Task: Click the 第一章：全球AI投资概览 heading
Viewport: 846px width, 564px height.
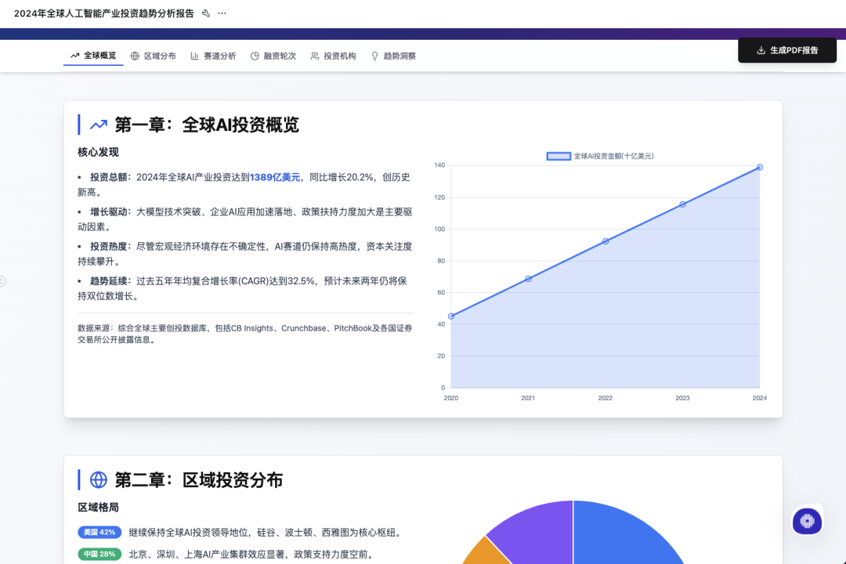Action: click(207, 125)
